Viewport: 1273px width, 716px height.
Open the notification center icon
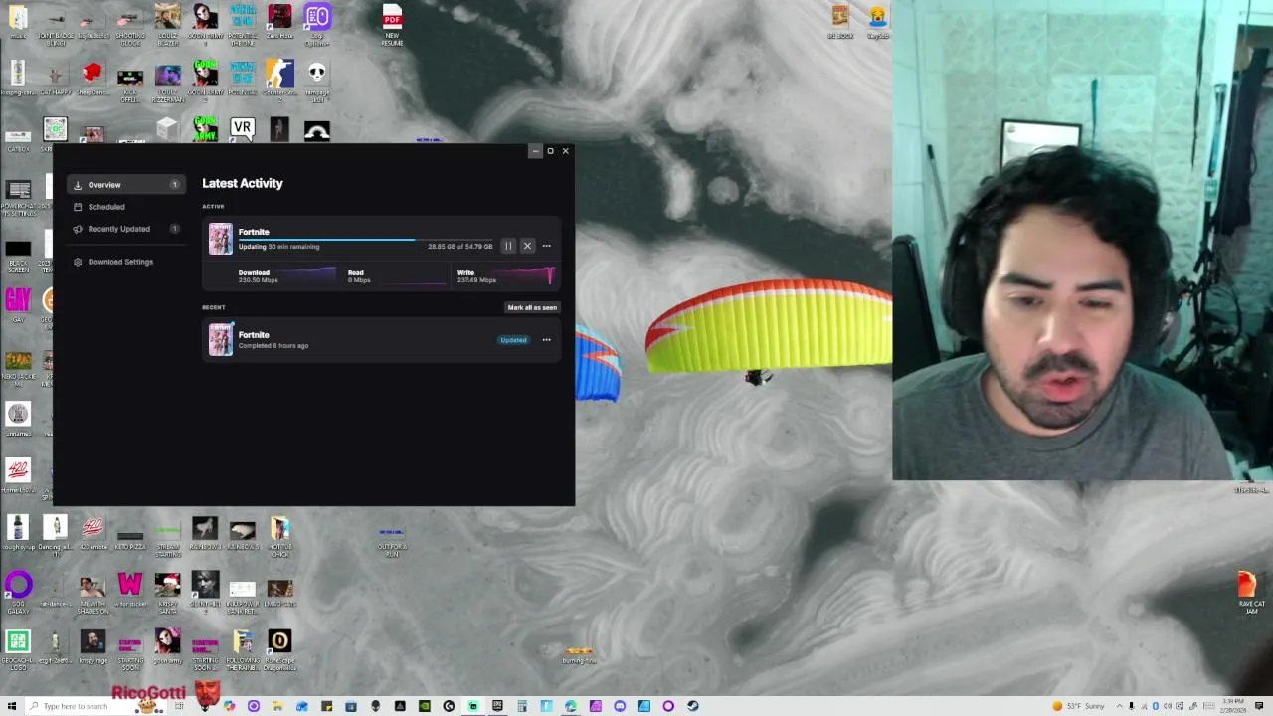click(x=1259, y=706)
